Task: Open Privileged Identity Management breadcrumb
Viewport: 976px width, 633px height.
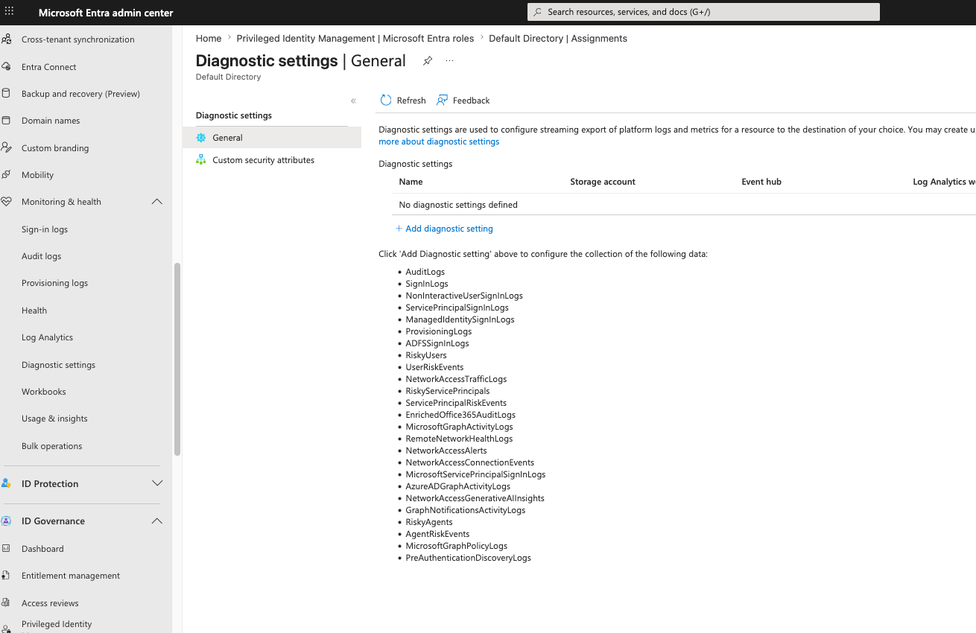Action: point(355,39)
